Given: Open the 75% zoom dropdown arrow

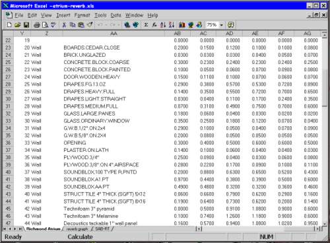Looking at the screenshot, I should pyautogui.click(x=222, y=25).
